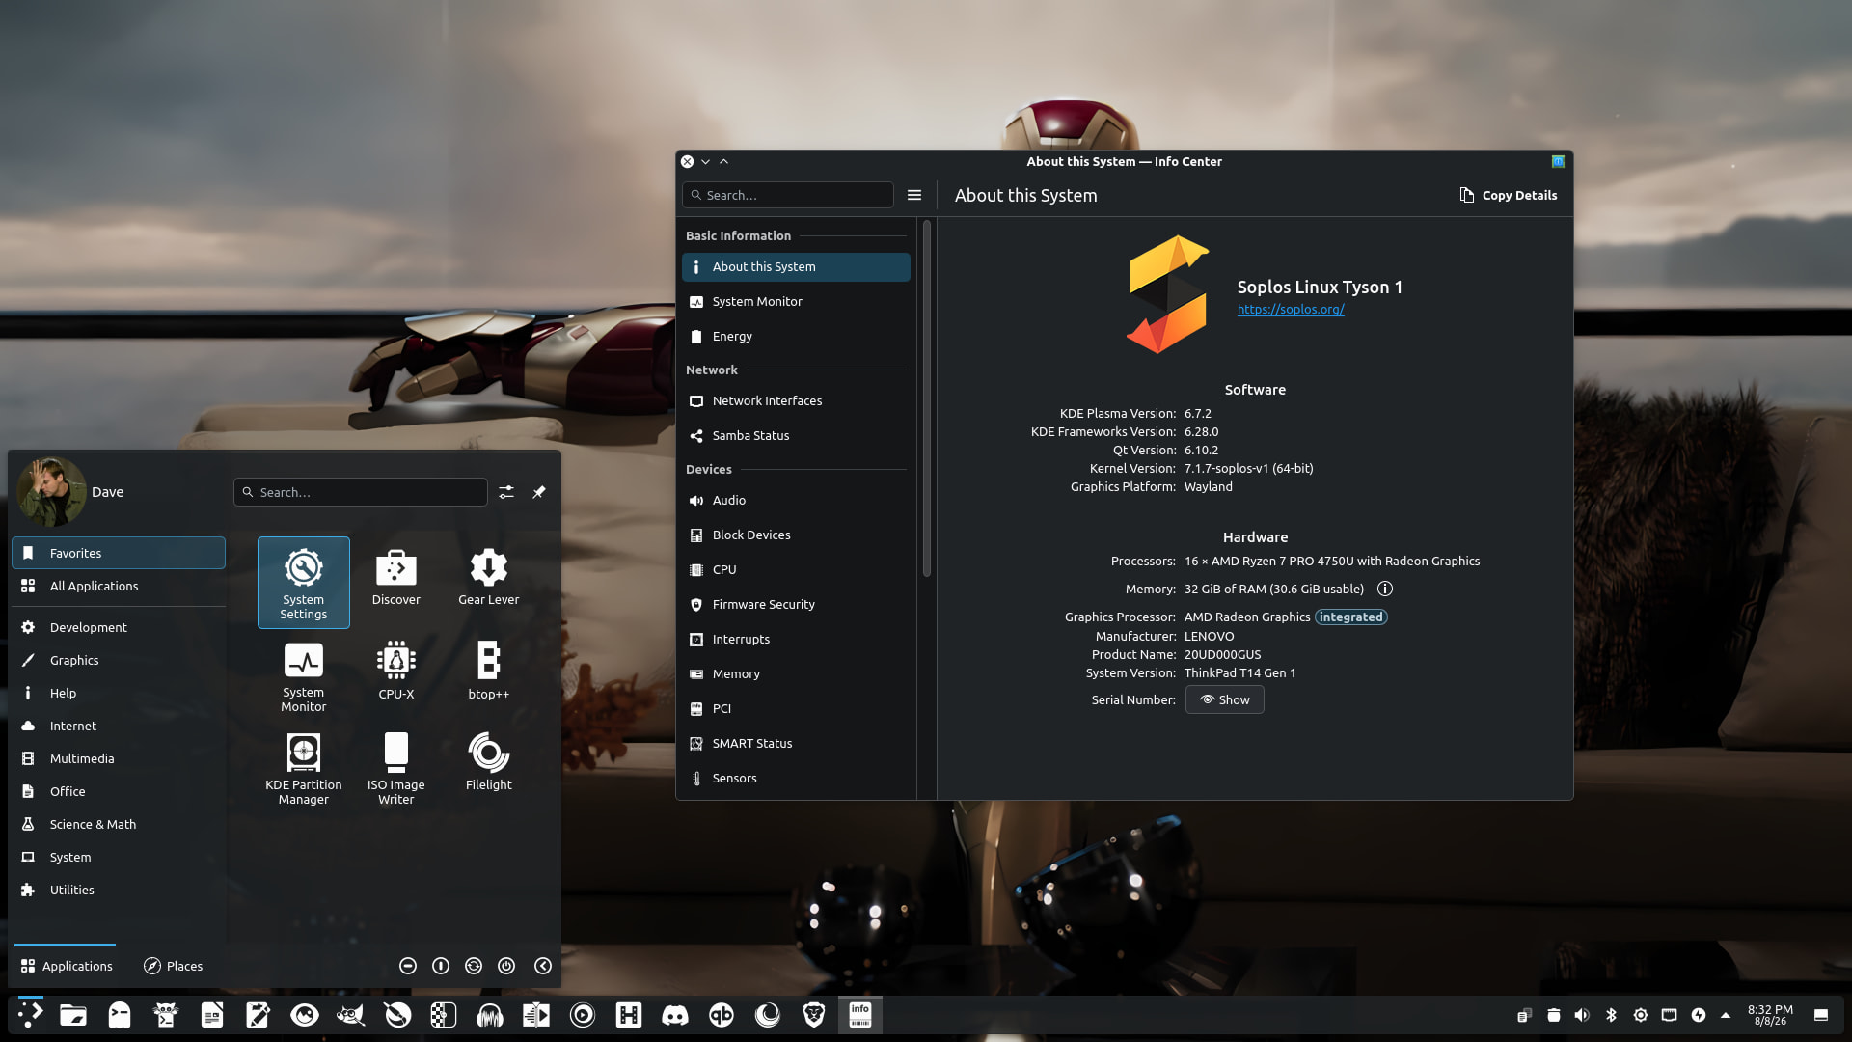Launch the cat terminal icon in taskbar

(x=166, y=1015)
